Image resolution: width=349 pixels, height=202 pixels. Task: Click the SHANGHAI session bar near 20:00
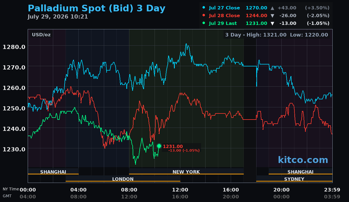click(301, 172)
